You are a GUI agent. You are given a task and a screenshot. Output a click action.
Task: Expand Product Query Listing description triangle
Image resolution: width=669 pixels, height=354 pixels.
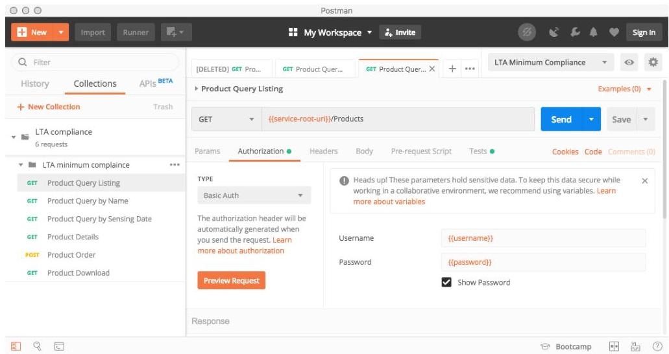(x=196, y=89)
